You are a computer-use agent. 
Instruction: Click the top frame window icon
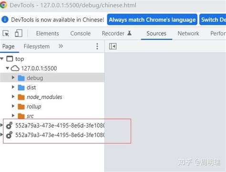tap(10, 59)
